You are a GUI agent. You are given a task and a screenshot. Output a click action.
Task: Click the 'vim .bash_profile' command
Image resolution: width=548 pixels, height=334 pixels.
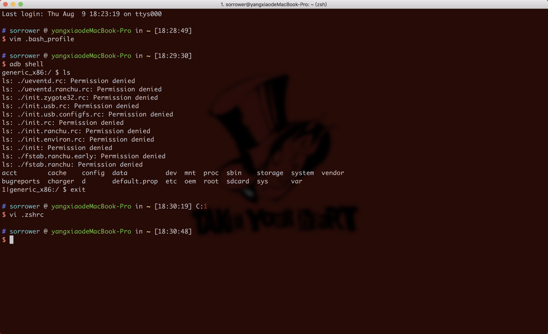point(42,39)
